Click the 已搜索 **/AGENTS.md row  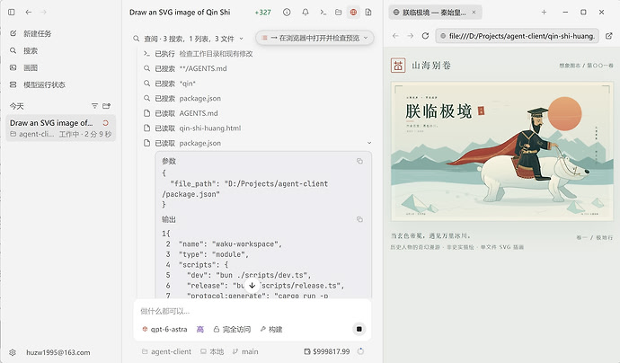pos(185,68)
